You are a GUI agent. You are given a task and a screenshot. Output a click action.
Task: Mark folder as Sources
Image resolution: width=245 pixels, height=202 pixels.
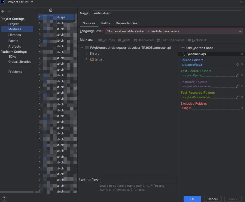click(106, 40)
